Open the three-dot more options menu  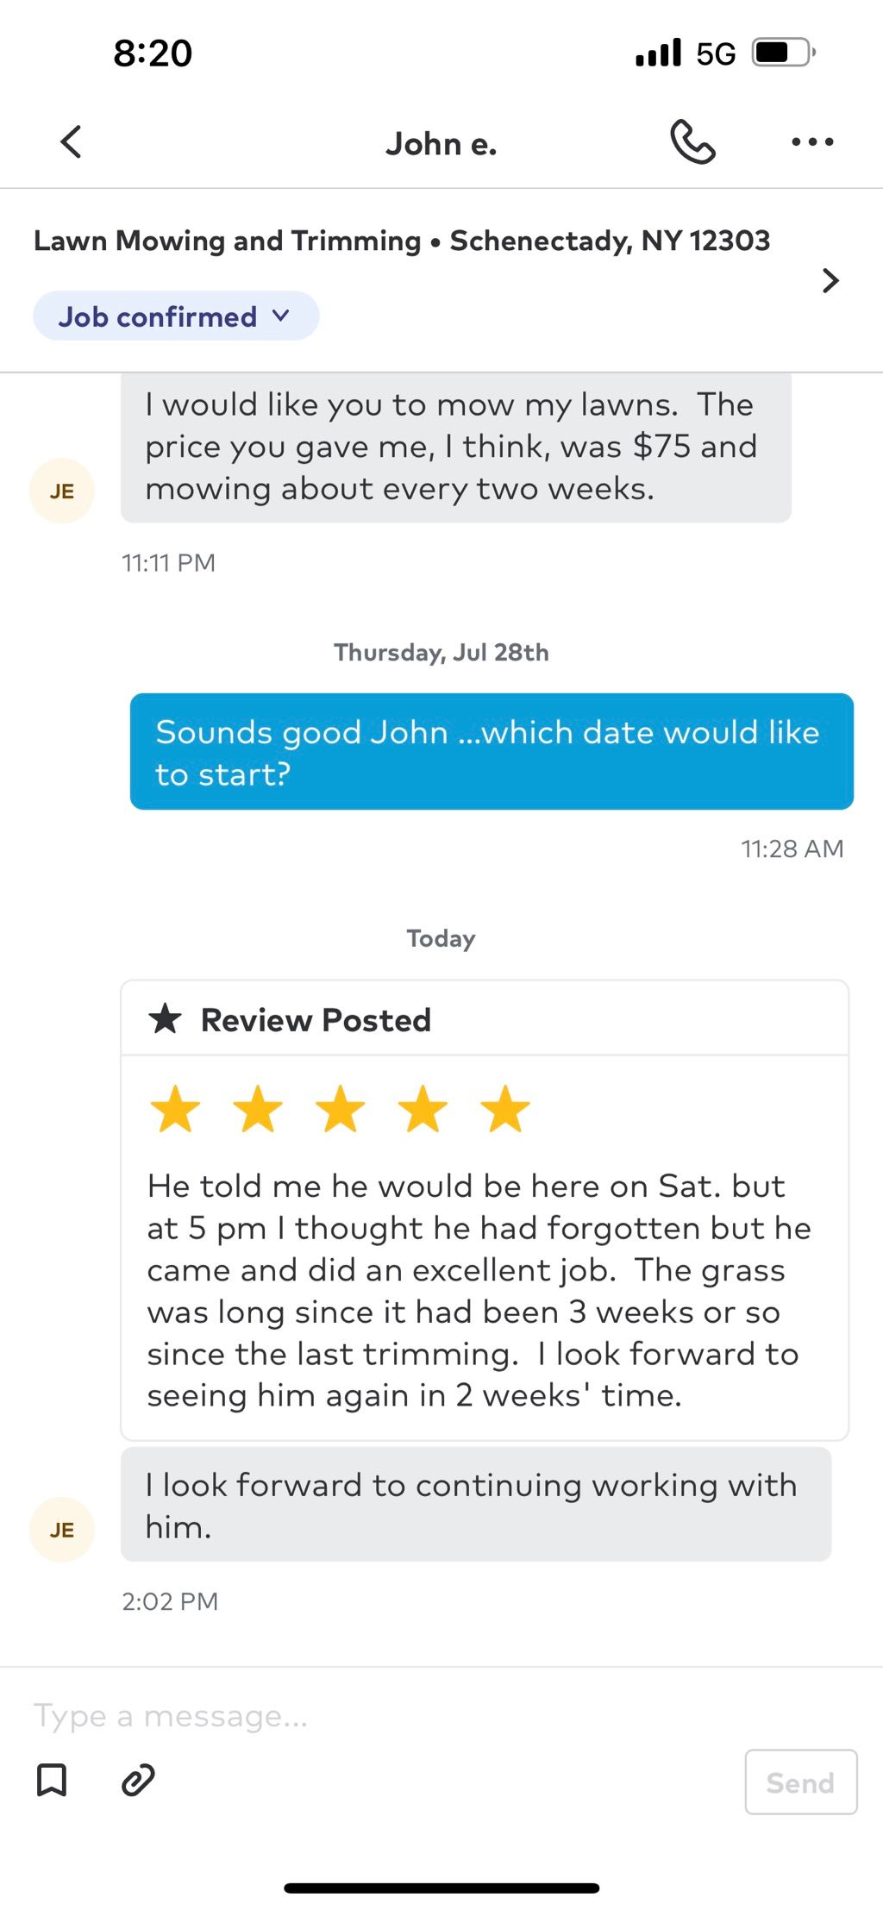(x=812, y=142)
